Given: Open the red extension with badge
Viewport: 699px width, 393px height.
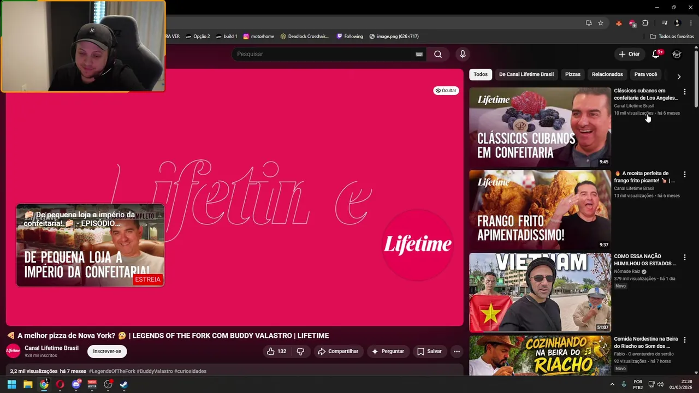Looking at the screenshot, I should click(632, 23).
